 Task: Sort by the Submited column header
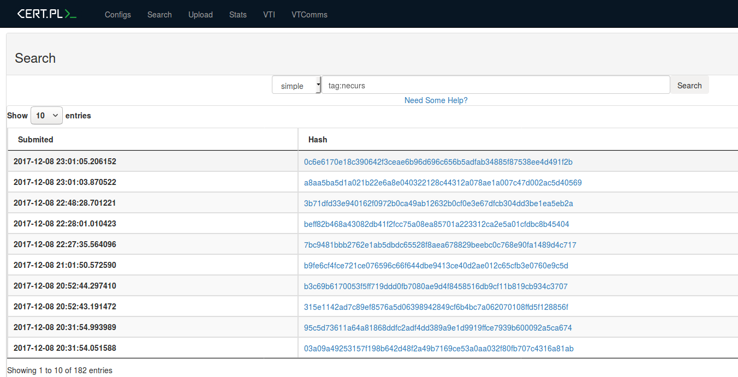[35, 140]
